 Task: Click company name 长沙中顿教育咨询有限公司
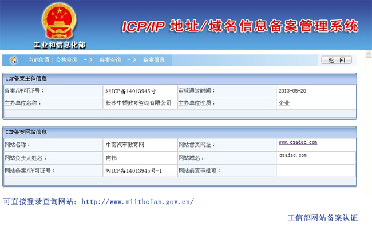138,103
